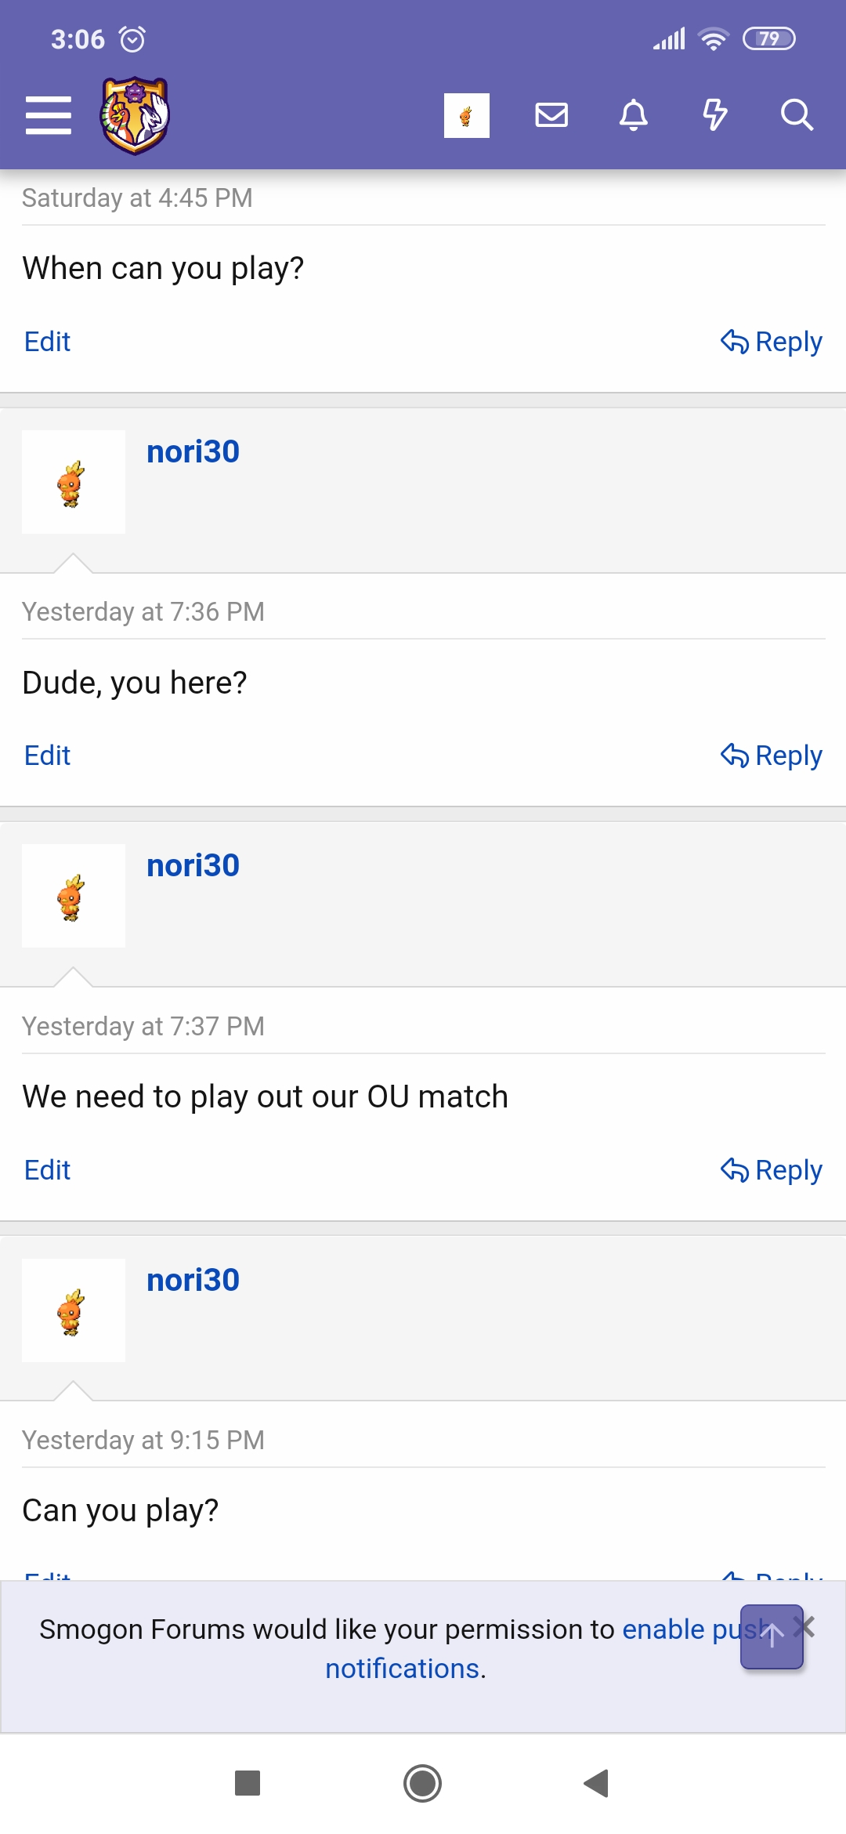The height and width of the screenshot is (1834, 846).
Task: Open the inbox envelope icon
Action: 551,115
